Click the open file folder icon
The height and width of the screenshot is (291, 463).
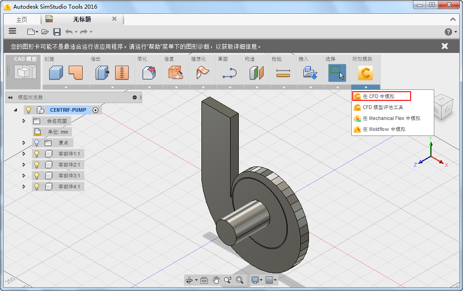(45, 31)
